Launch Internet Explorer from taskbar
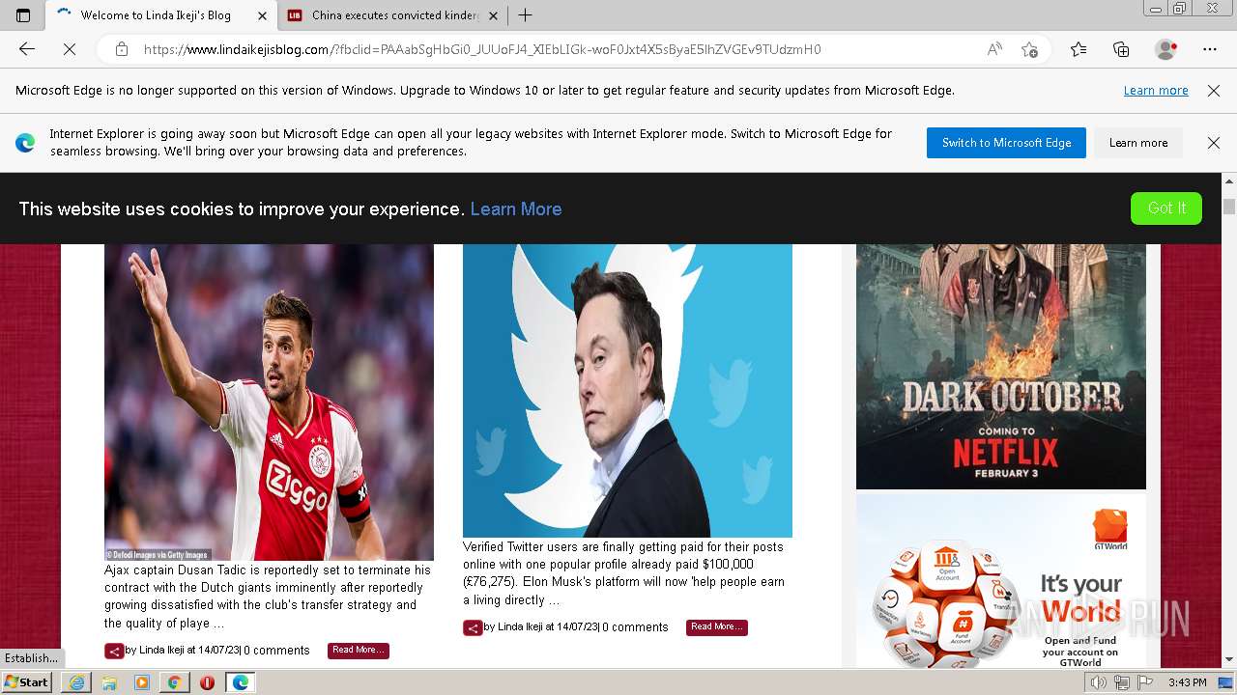 coord(76,682)
